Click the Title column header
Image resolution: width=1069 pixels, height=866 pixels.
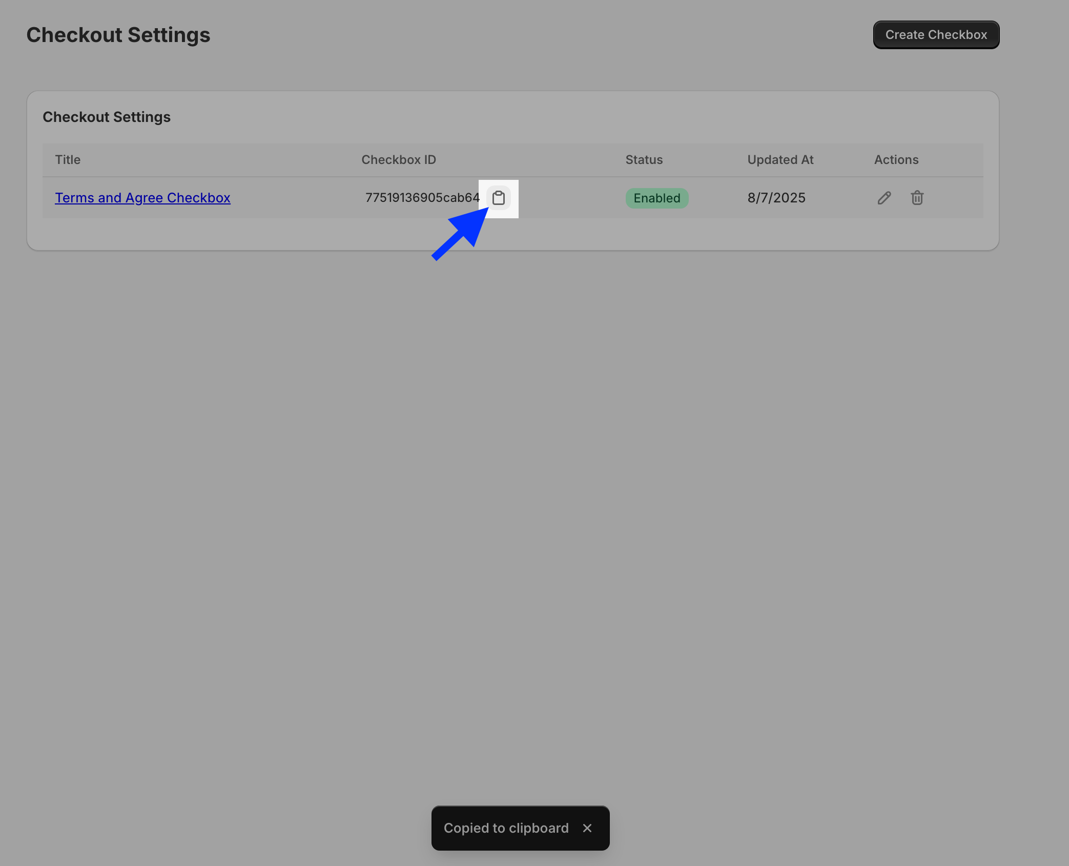(x=68, y=160)
